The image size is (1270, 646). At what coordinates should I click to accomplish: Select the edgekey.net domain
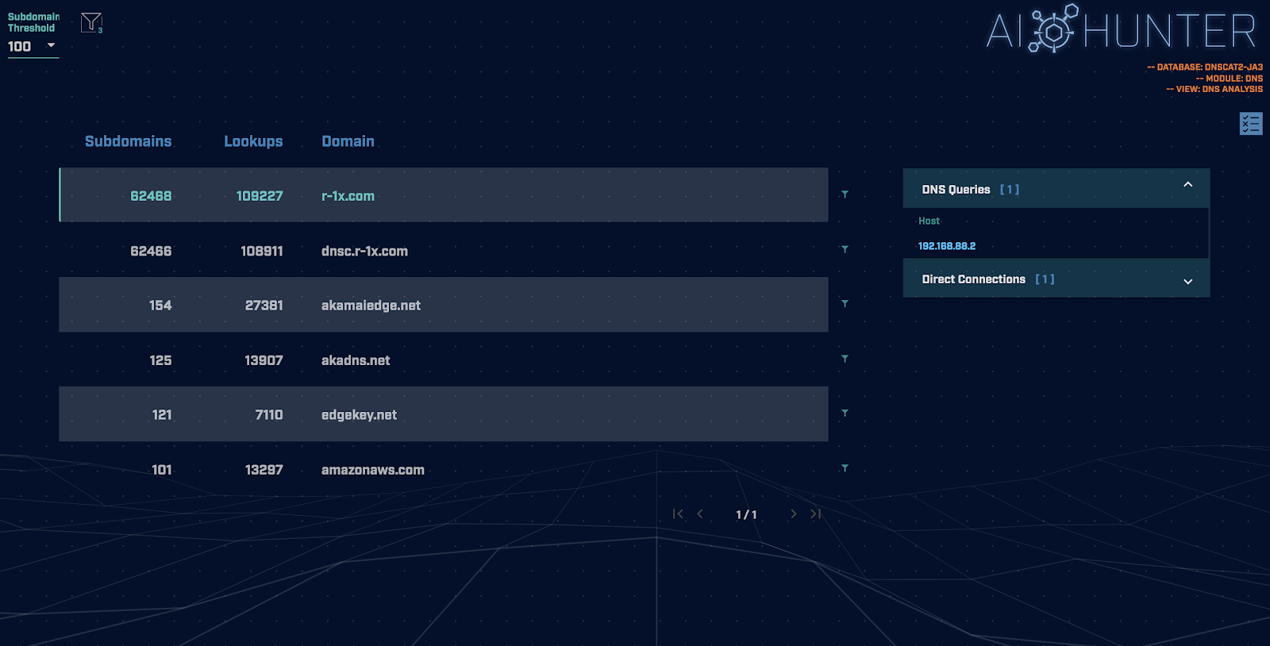pos(359,415)
